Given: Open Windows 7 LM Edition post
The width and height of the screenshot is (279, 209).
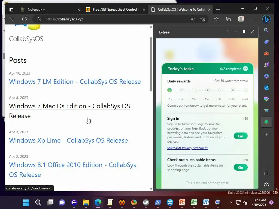Looking at the screenshot, I should (x=75, y=82).
